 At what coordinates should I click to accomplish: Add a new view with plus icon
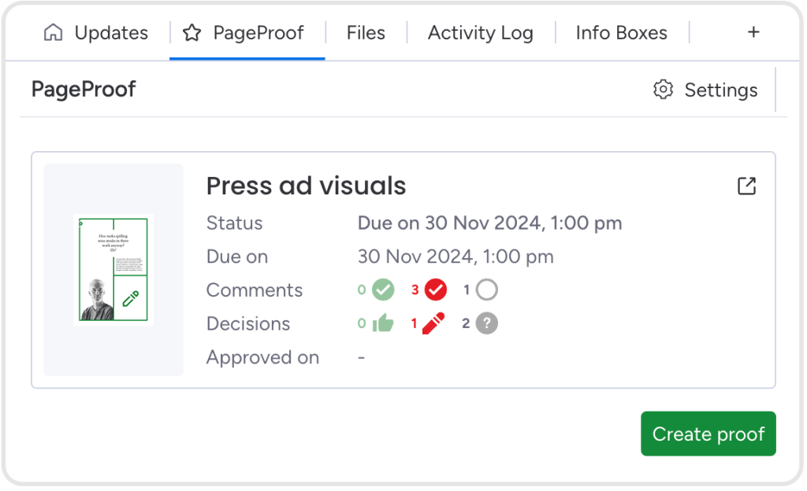click(753, 32)
